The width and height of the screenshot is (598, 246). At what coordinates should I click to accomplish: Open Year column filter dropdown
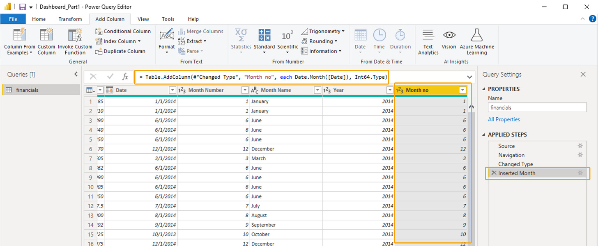(x=389, y=90)
